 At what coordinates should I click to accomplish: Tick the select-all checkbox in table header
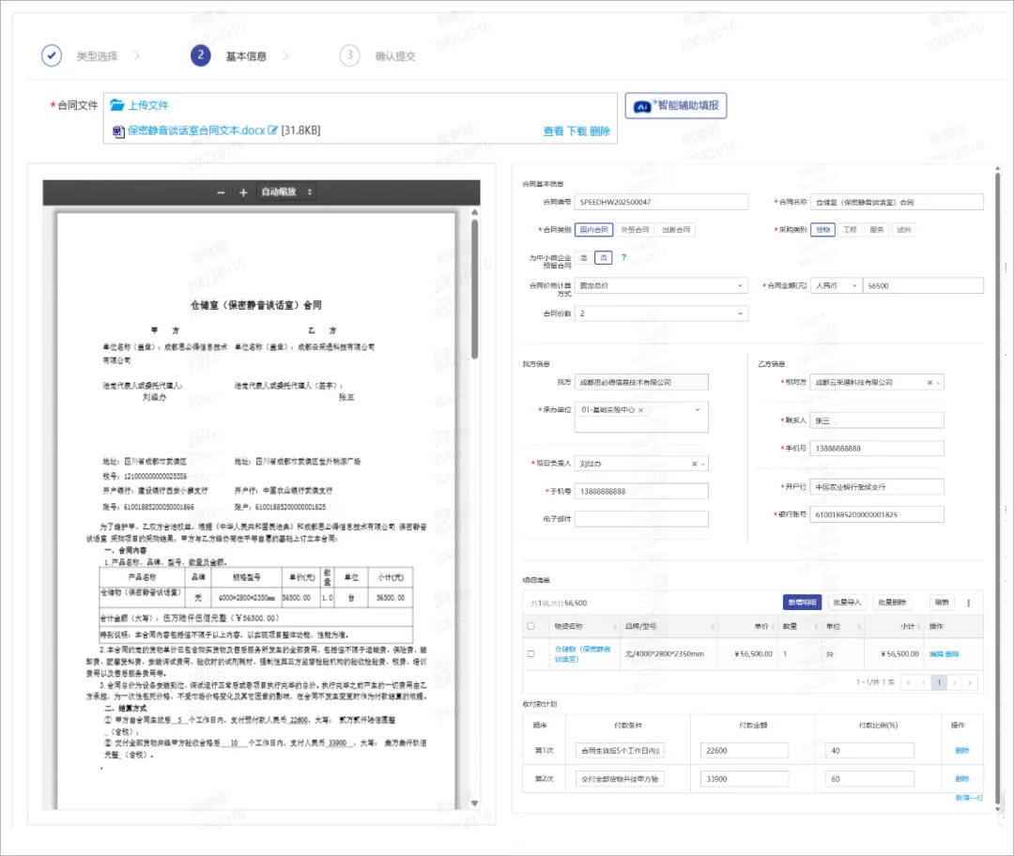point(532,626)
